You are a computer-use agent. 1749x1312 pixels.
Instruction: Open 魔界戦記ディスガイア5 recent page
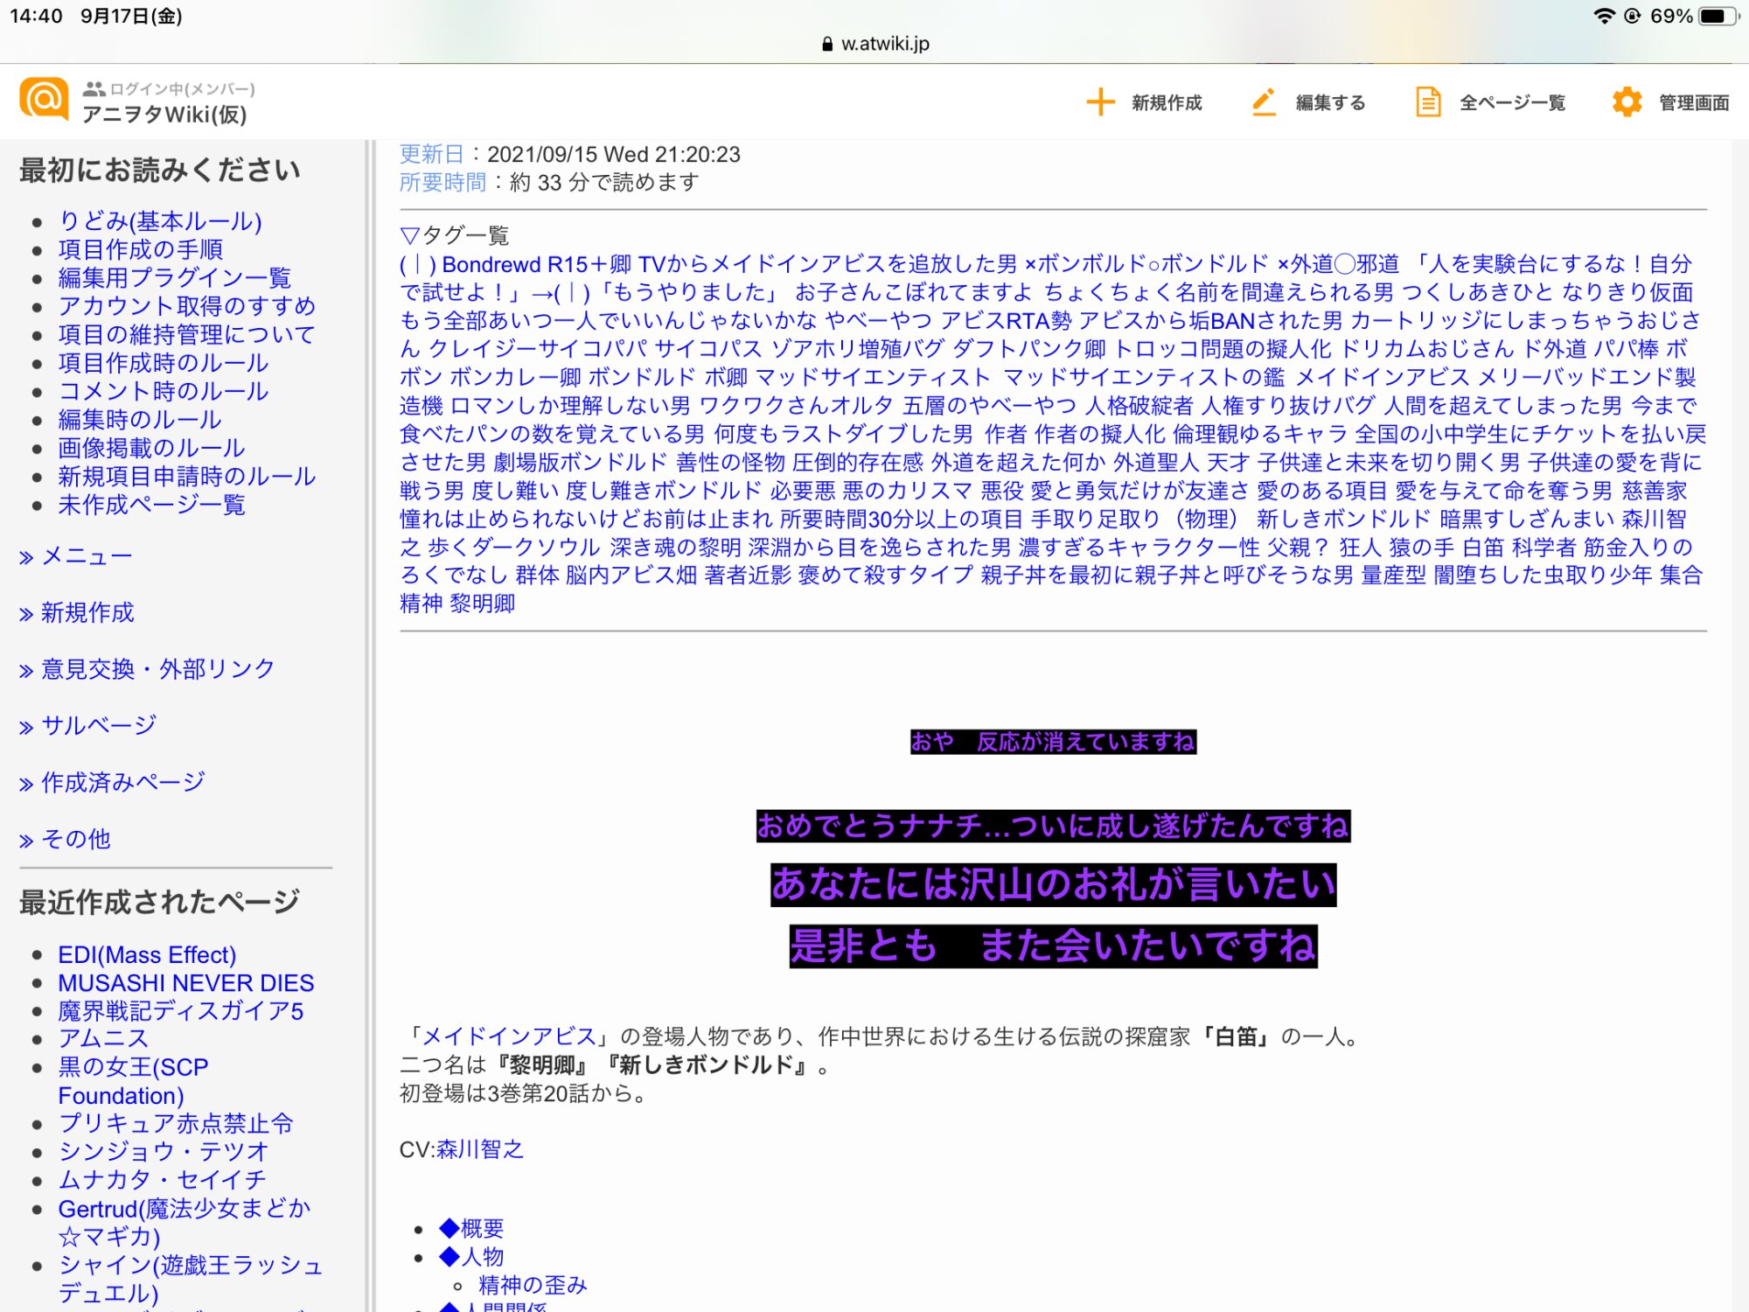181,1012
